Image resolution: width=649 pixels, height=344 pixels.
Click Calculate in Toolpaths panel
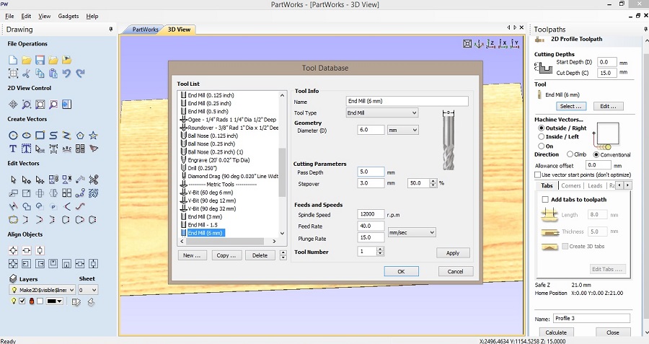556,332
